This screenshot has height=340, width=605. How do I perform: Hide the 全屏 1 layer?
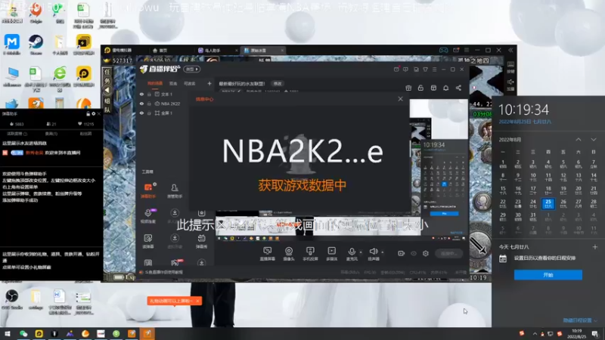[x=141, y=113]
